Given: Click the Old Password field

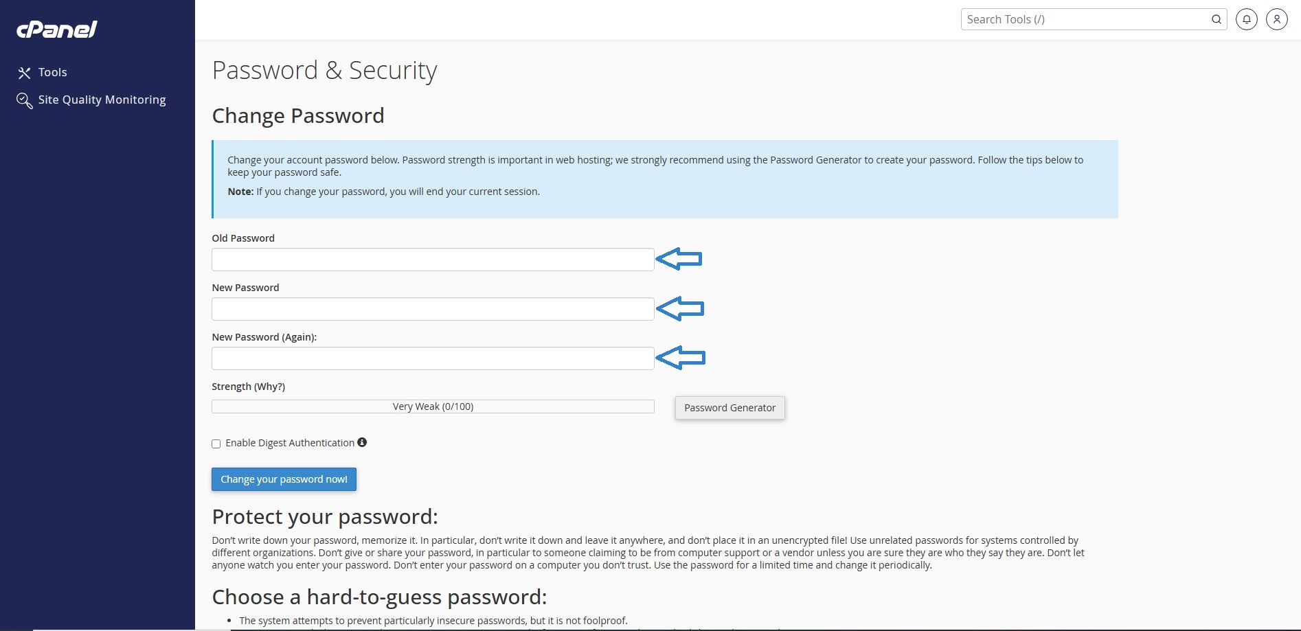Looking at the screenshot, I should (x=433, y=260).
